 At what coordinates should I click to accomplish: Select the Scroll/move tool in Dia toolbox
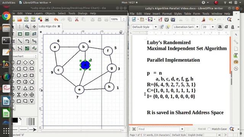[34, 27]
